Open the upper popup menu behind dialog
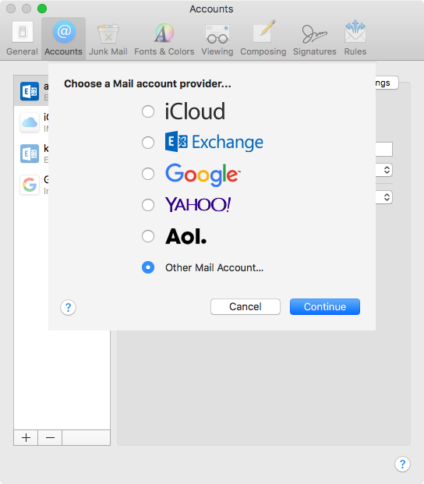The height and width of the screenshot is (484, 424). click(384, 170)
